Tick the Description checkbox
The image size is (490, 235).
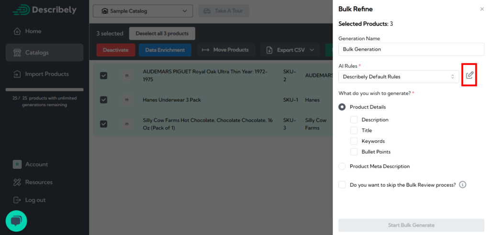tap(354, 120)
